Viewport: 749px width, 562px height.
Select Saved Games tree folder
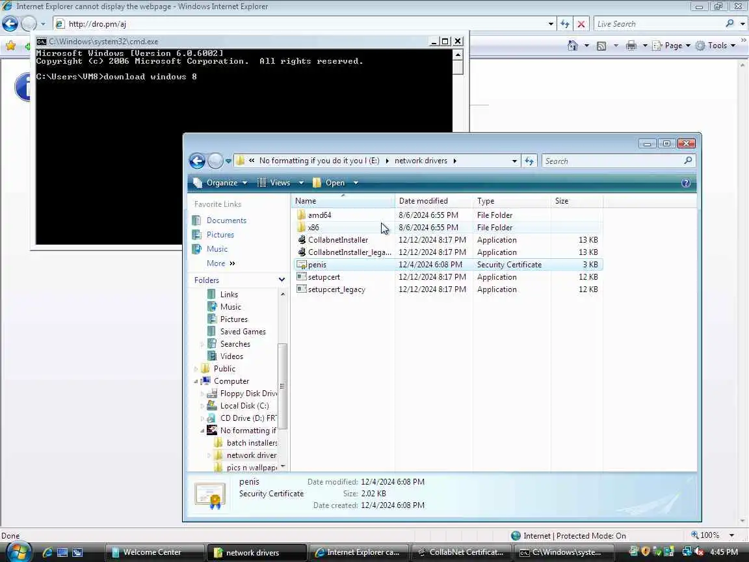243,332
